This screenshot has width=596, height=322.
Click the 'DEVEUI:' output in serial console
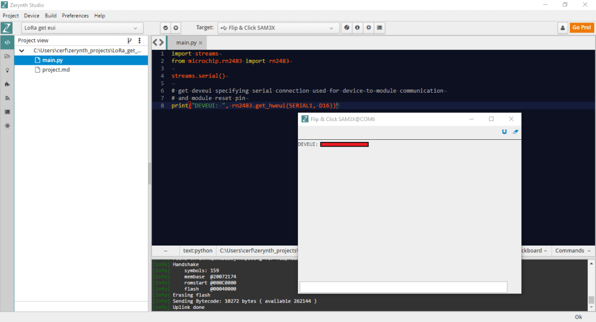pyautogui.click(x=308, y=145)
